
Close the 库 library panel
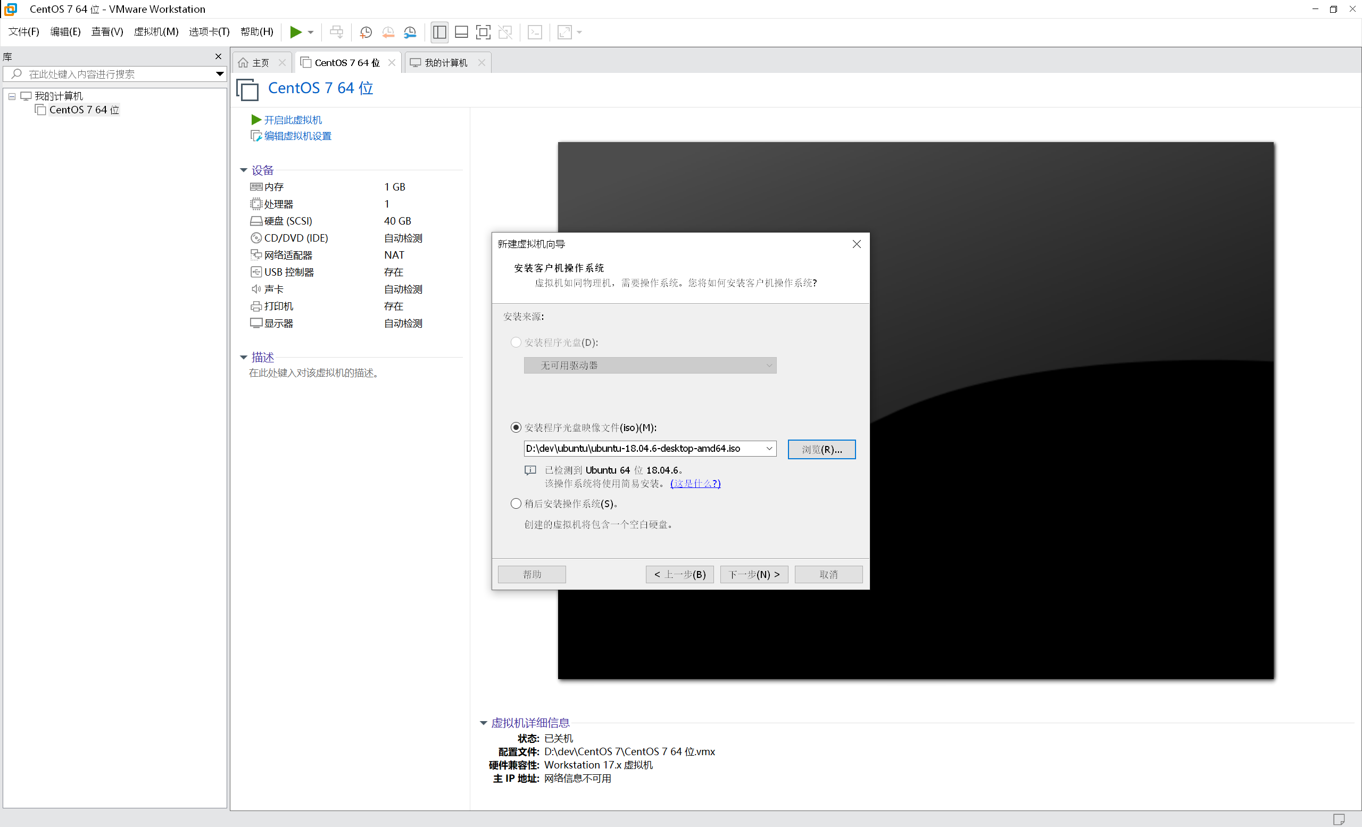tap(218, 56)
